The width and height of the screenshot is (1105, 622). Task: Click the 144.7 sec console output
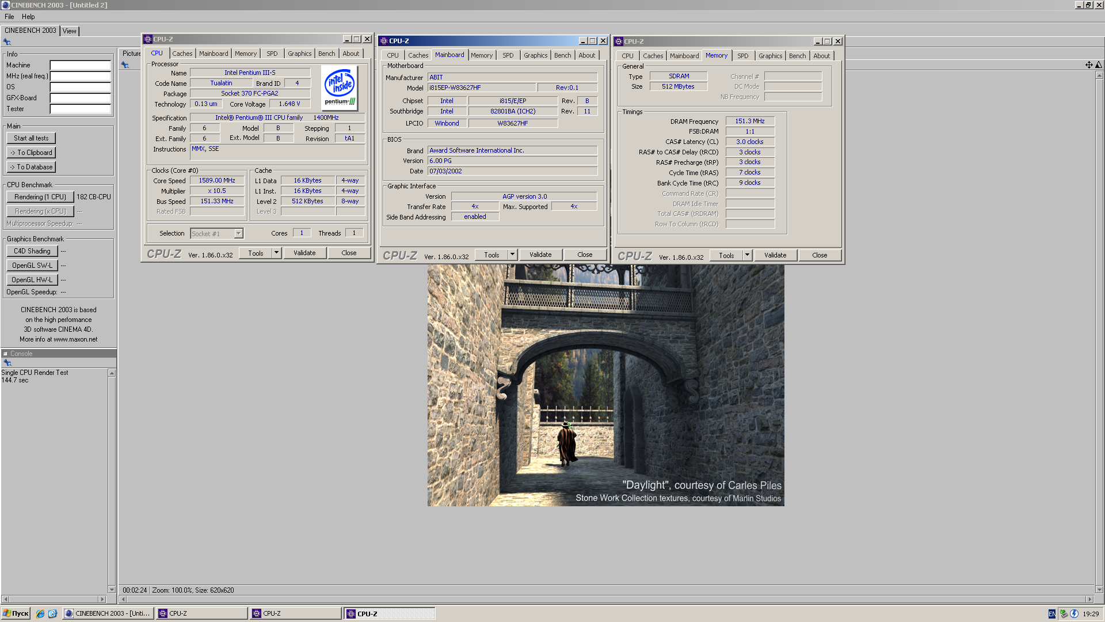pos(15,381)
